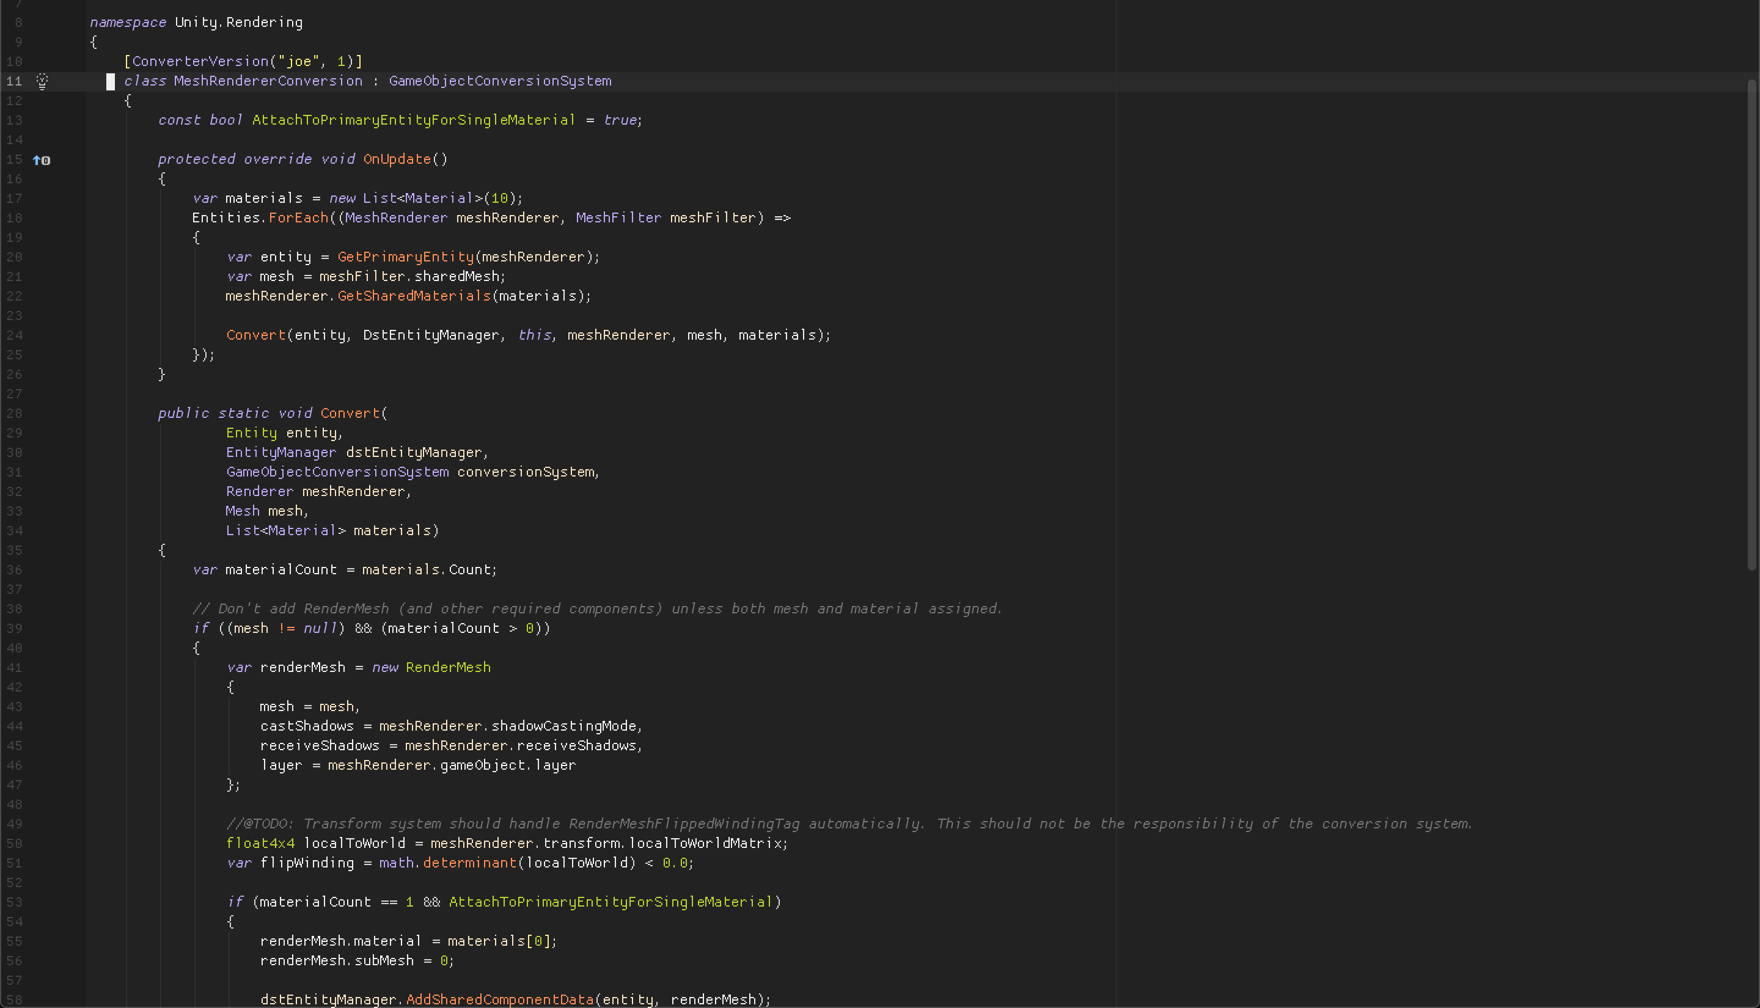Click the vertical scrollbar thumb on the right
This screenshot has width=1760, height=1008.
(1753, 326)
